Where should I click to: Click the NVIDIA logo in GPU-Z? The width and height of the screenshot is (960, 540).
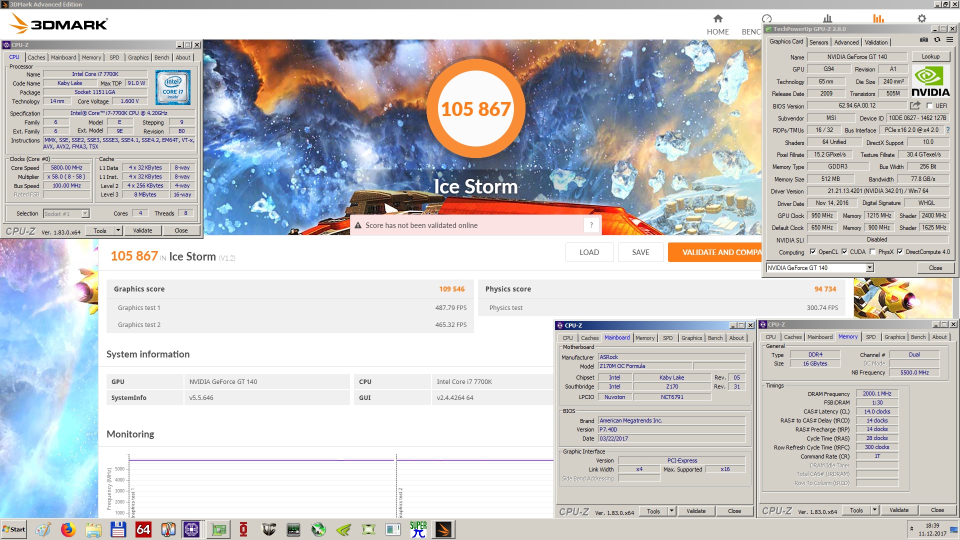pos(930,81)
